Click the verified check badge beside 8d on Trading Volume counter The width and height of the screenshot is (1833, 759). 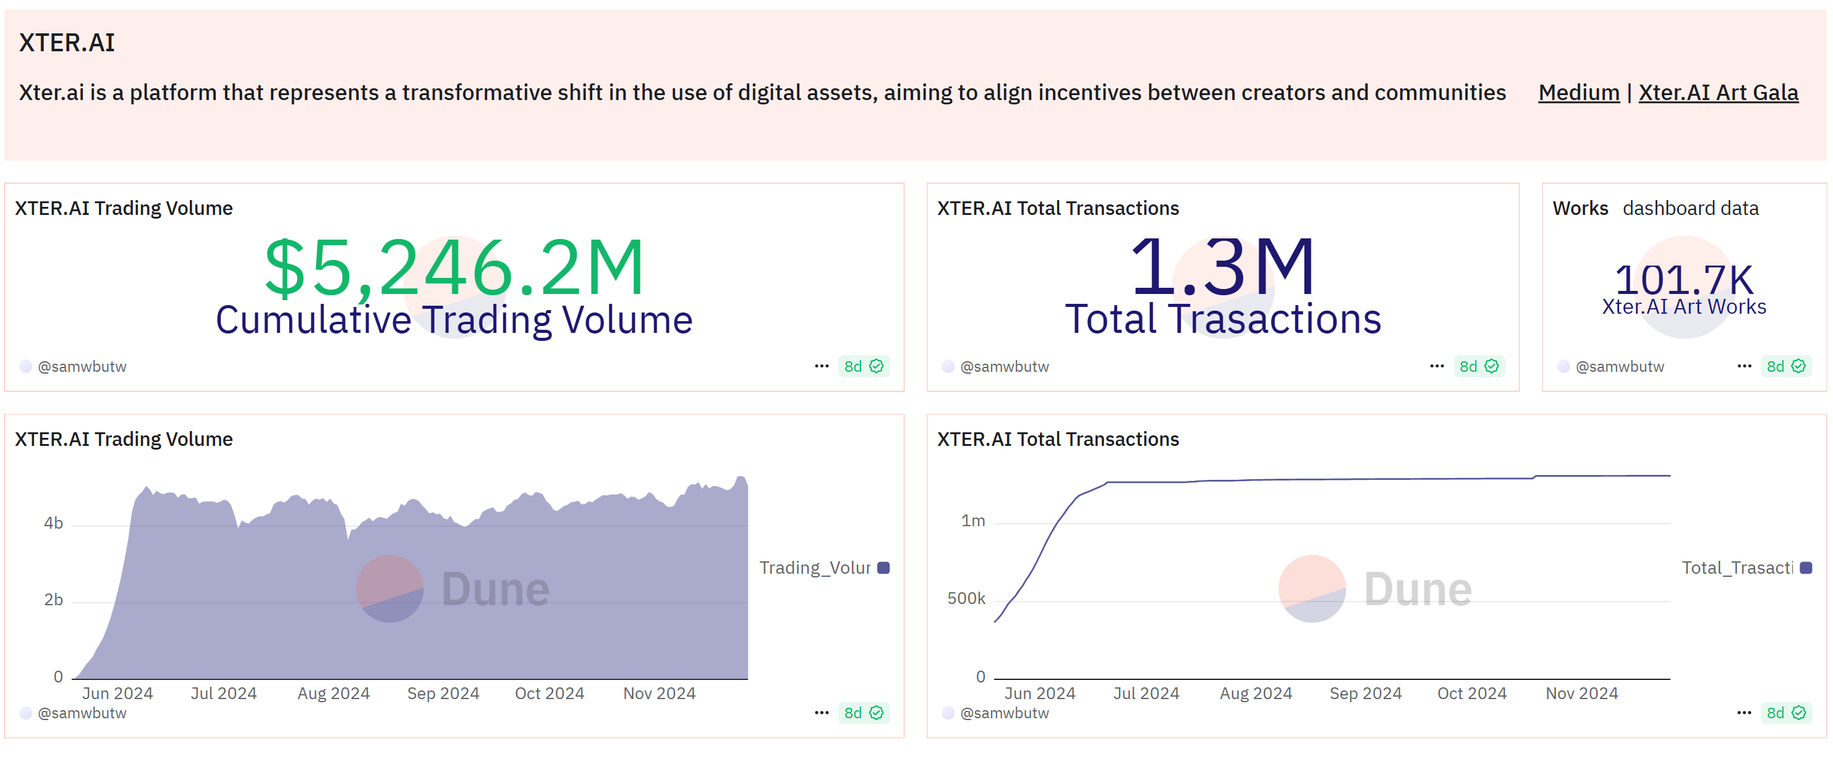pyautogui.click(x=877, y=366)
